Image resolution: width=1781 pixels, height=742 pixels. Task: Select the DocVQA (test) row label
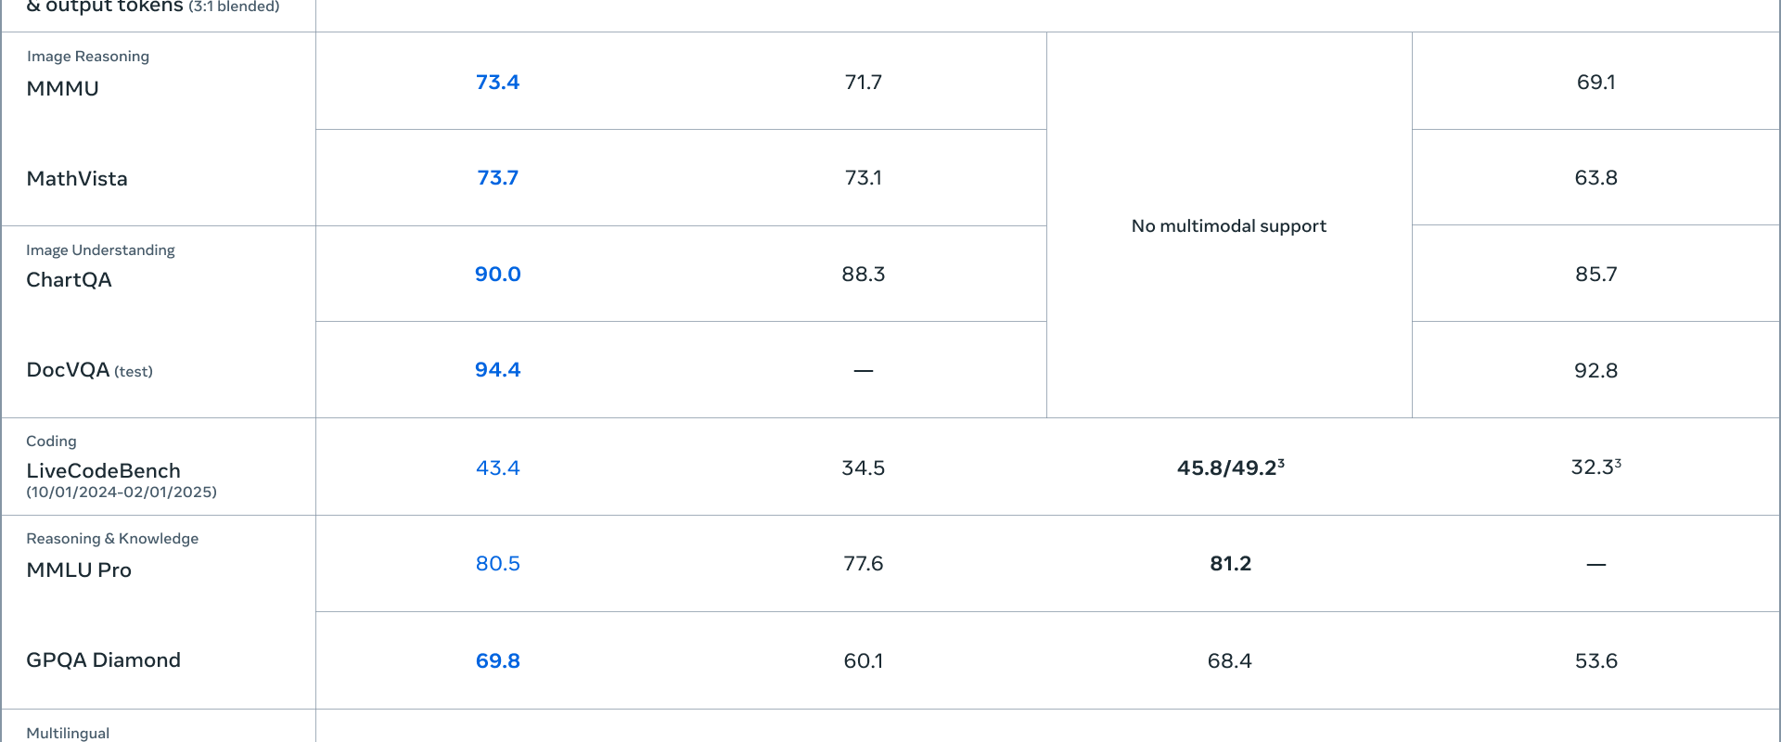point(89,370)
